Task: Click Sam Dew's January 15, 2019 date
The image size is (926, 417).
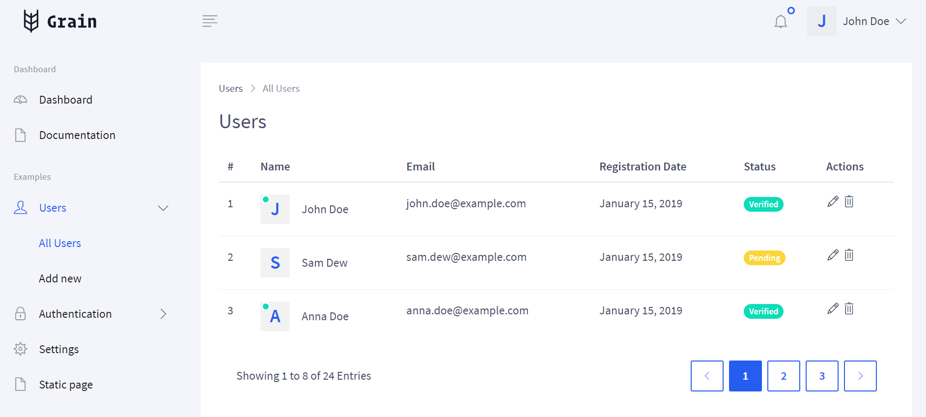Action: (x=641, y=257)
